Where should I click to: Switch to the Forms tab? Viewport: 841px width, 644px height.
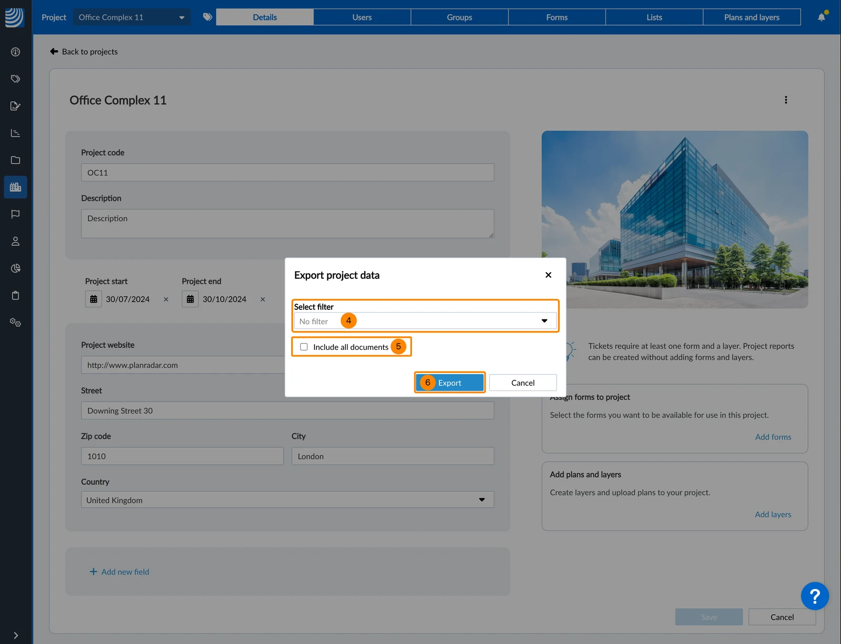tap(557, 17)
